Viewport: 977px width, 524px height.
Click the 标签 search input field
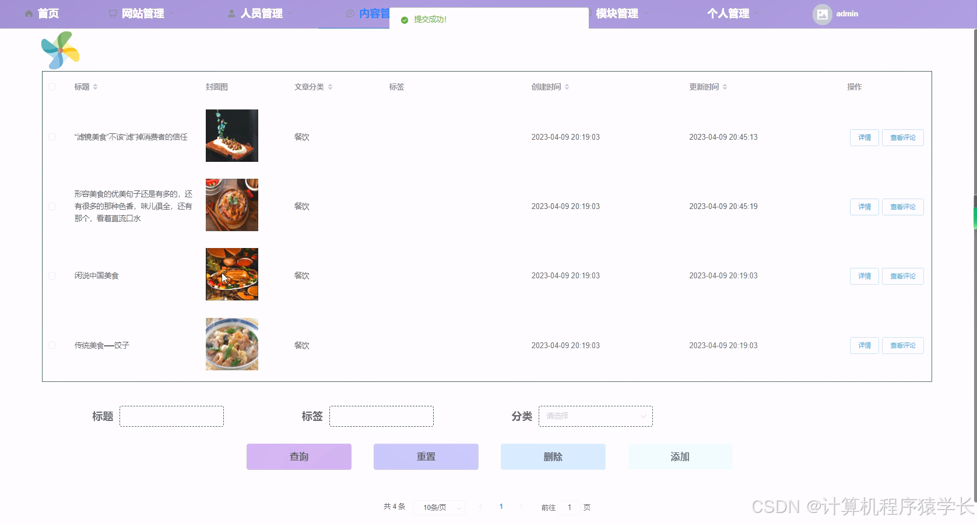point(381,416)
